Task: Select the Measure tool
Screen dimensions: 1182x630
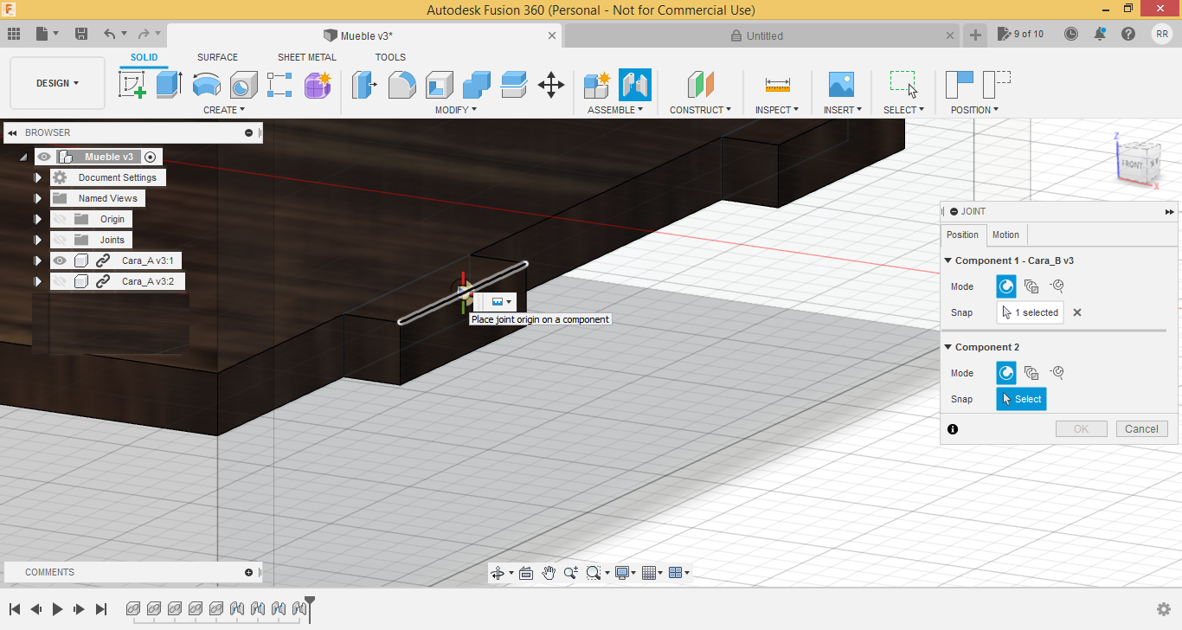Action: click(x=778, y=85)
